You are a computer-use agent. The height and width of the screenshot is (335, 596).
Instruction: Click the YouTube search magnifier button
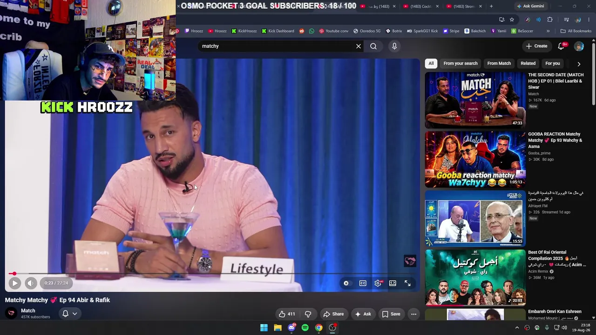(373, 46)
